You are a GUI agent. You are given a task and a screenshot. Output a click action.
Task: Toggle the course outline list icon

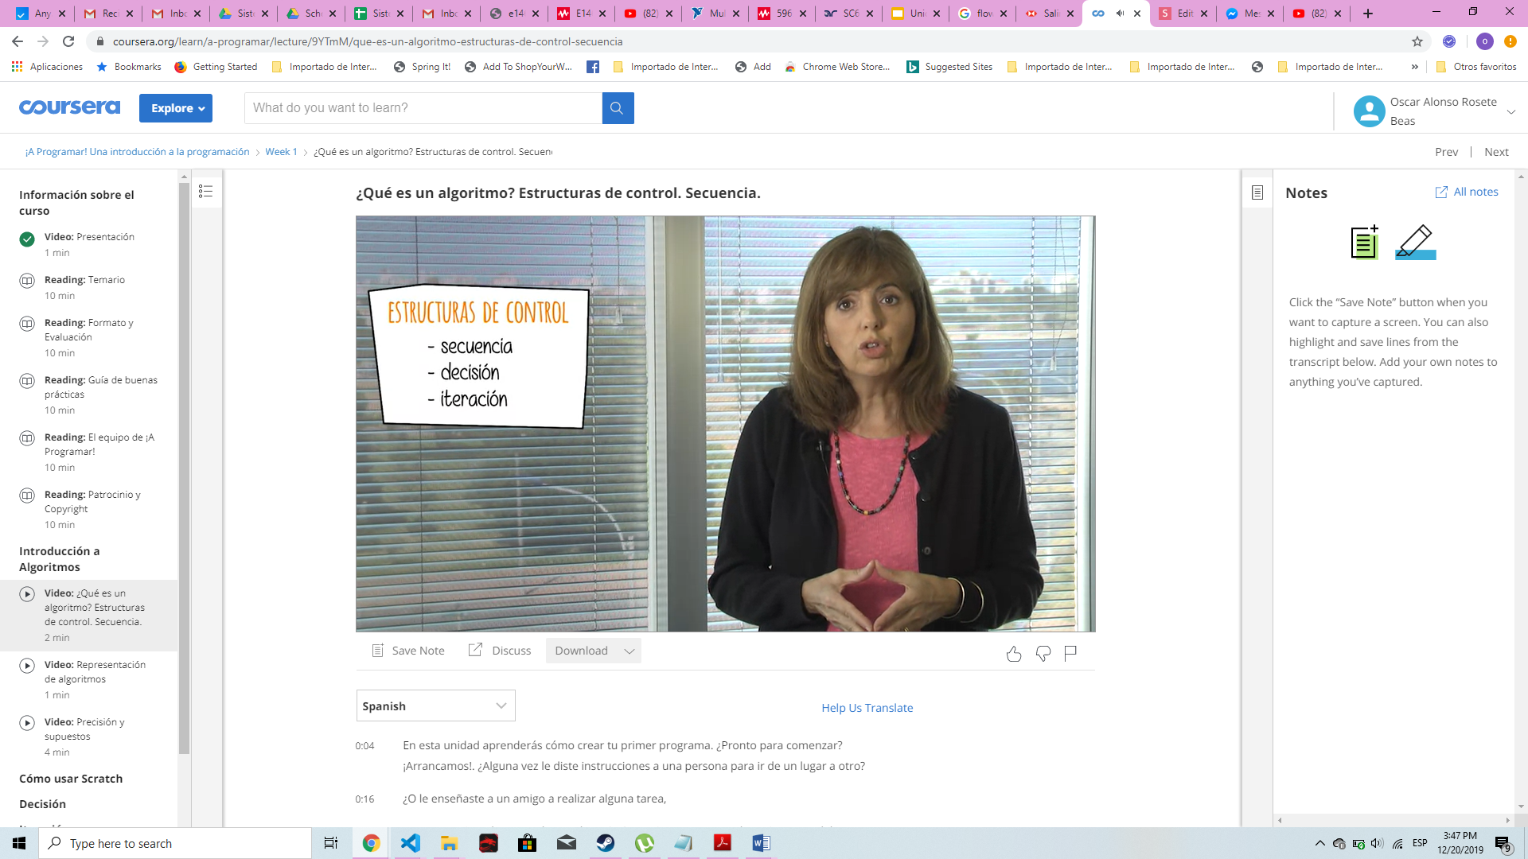pyautogui.click(x=205, y=191)
